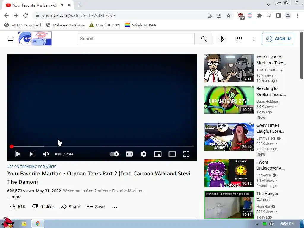This screenshot has height=228, width=304.
Task: Install app icon in address bar
Action: [209, 15]
